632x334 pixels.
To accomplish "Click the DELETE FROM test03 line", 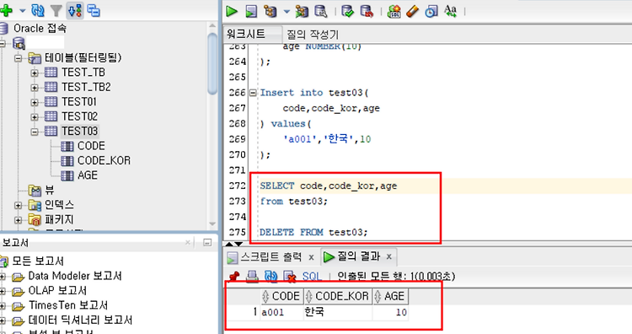I will 313,232.
